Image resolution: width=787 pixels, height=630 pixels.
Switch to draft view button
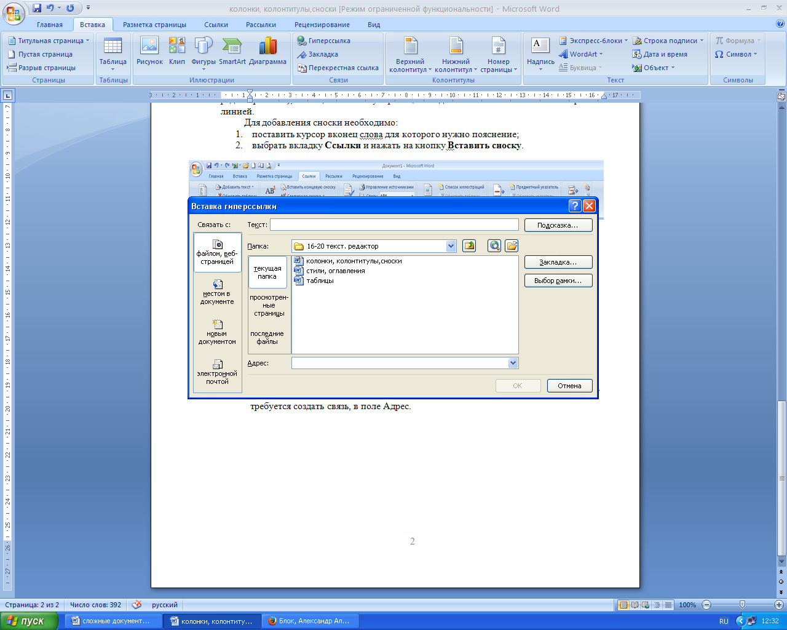pyautogui.click(x=668, y=605)
